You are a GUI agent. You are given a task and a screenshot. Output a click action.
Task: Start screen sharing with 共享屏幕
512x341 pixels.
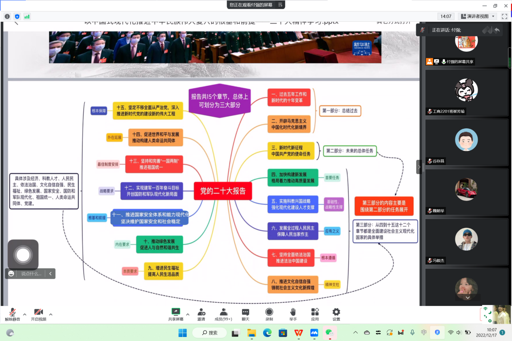[176, 314]
